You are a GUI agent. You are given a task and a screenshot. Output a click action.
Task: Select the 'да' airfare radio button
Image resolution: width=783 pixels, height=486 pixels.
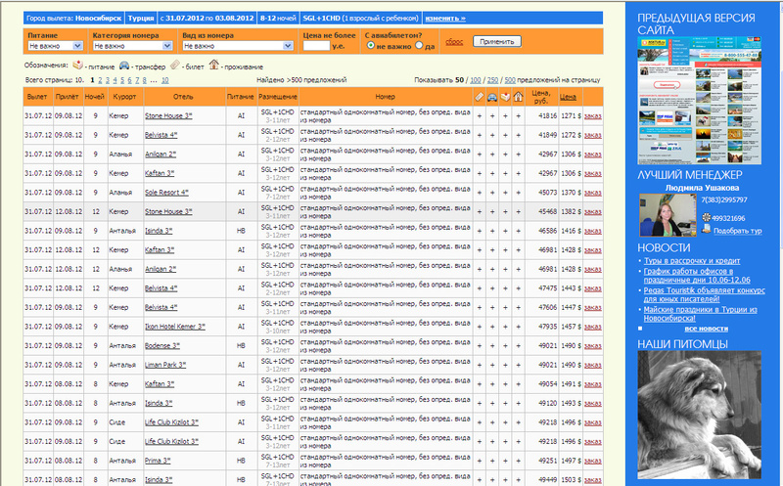point(419,45)
